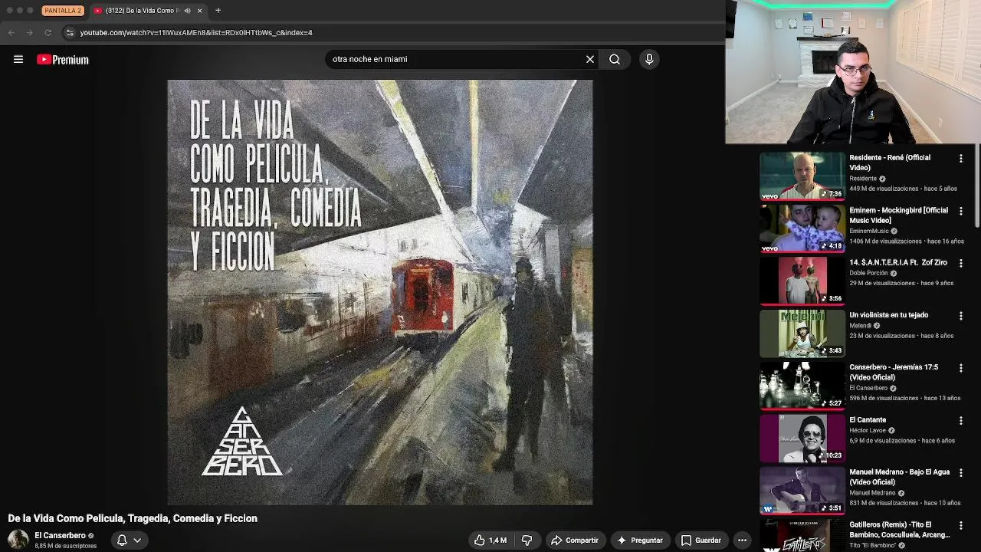
Task: Toggle notification bell for El Canserbero
Action: coord(122,540)
